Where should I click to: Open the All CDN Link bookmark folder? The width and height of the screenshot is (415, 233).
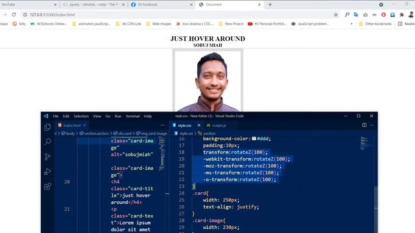(x=128, y=24)
